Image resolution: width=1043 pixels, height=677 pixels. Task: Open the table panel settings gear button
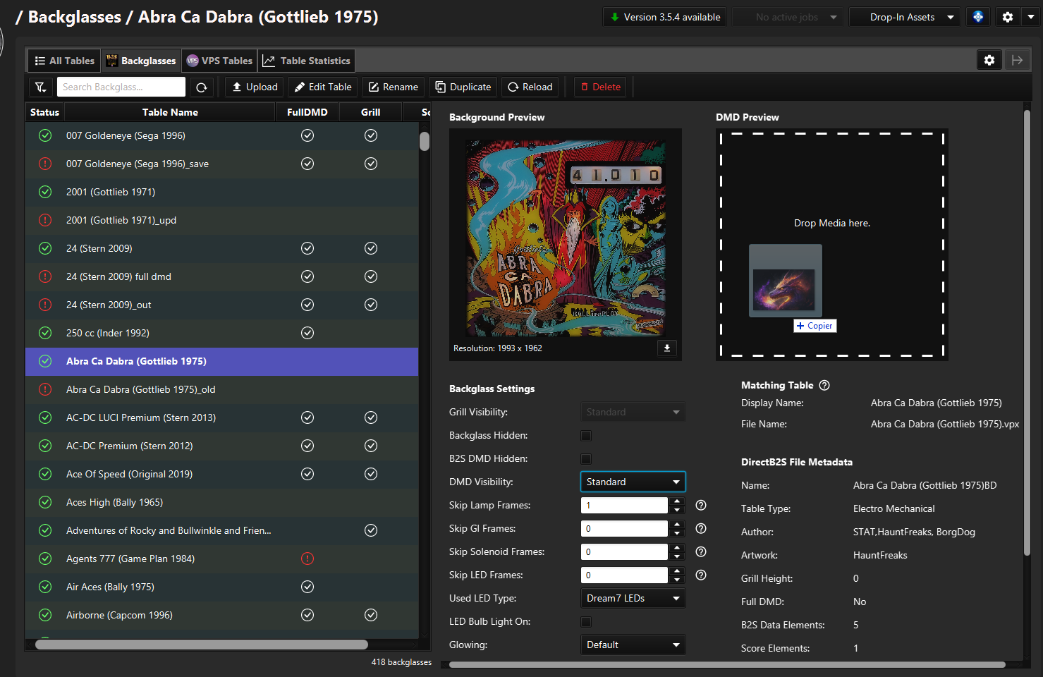(989, 60)
